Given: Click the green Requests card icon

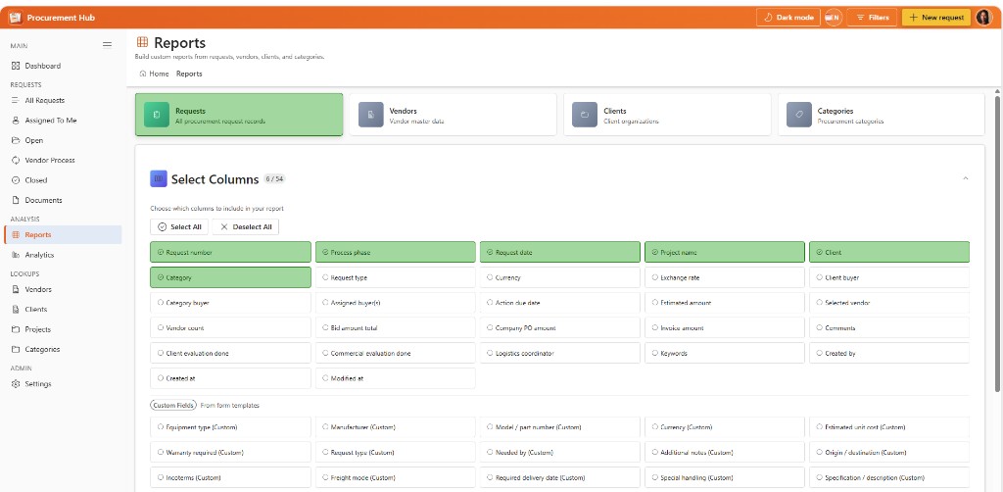Looking at the screenshot, I should 157,115.
